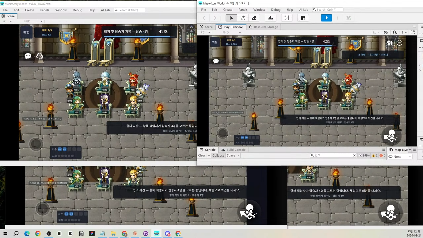The height and width of the screenshot is (238, 423).
Task: Open the Space dropdown in console
Action: pos(233,155)
